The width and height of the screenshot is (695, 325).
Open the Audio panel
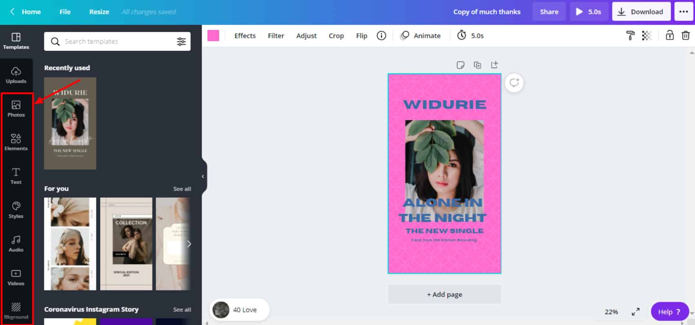click(16, 244)
